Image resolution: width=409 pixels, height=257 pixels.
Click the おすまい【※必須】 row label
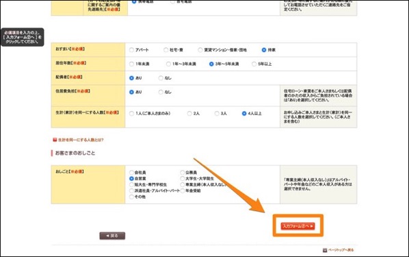click(x=70, y=49)
